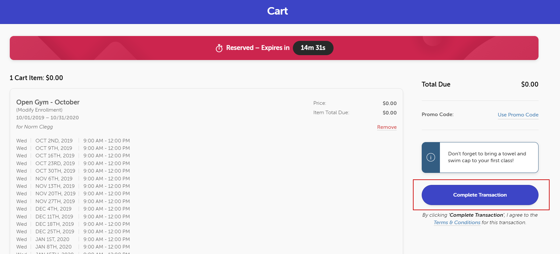
Task: Click the NOV 27TH, 2019 session row
Action: (x=73, y=201)
